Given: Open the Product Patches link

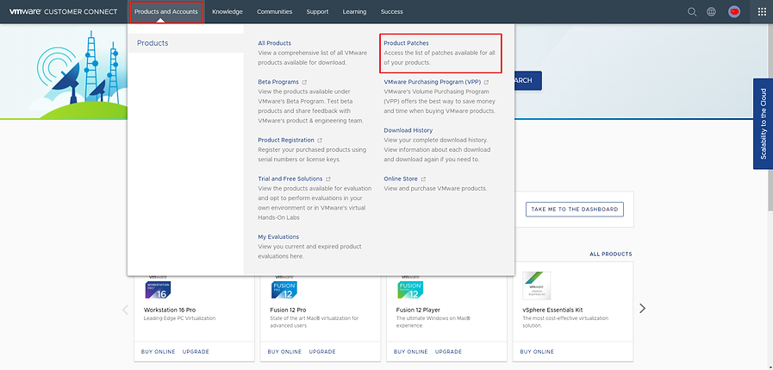Looking at the screenshot, I should pyautogui.click(x=406, y=43).
